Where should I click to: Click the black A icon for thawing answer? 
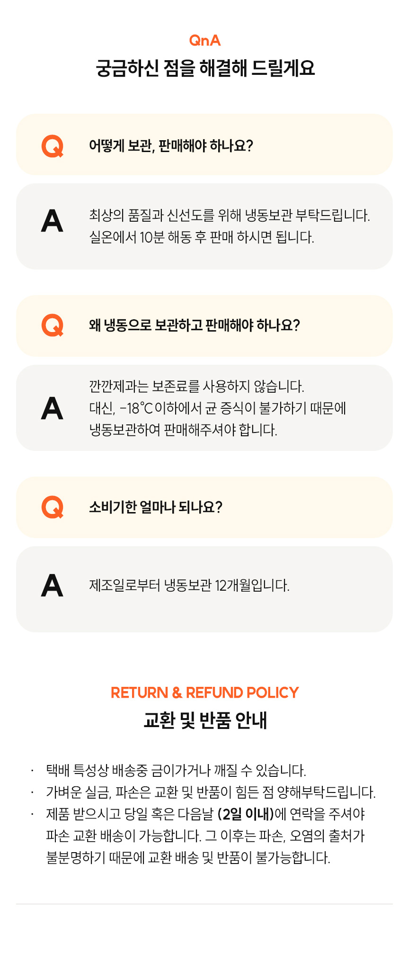pos(52,221)
